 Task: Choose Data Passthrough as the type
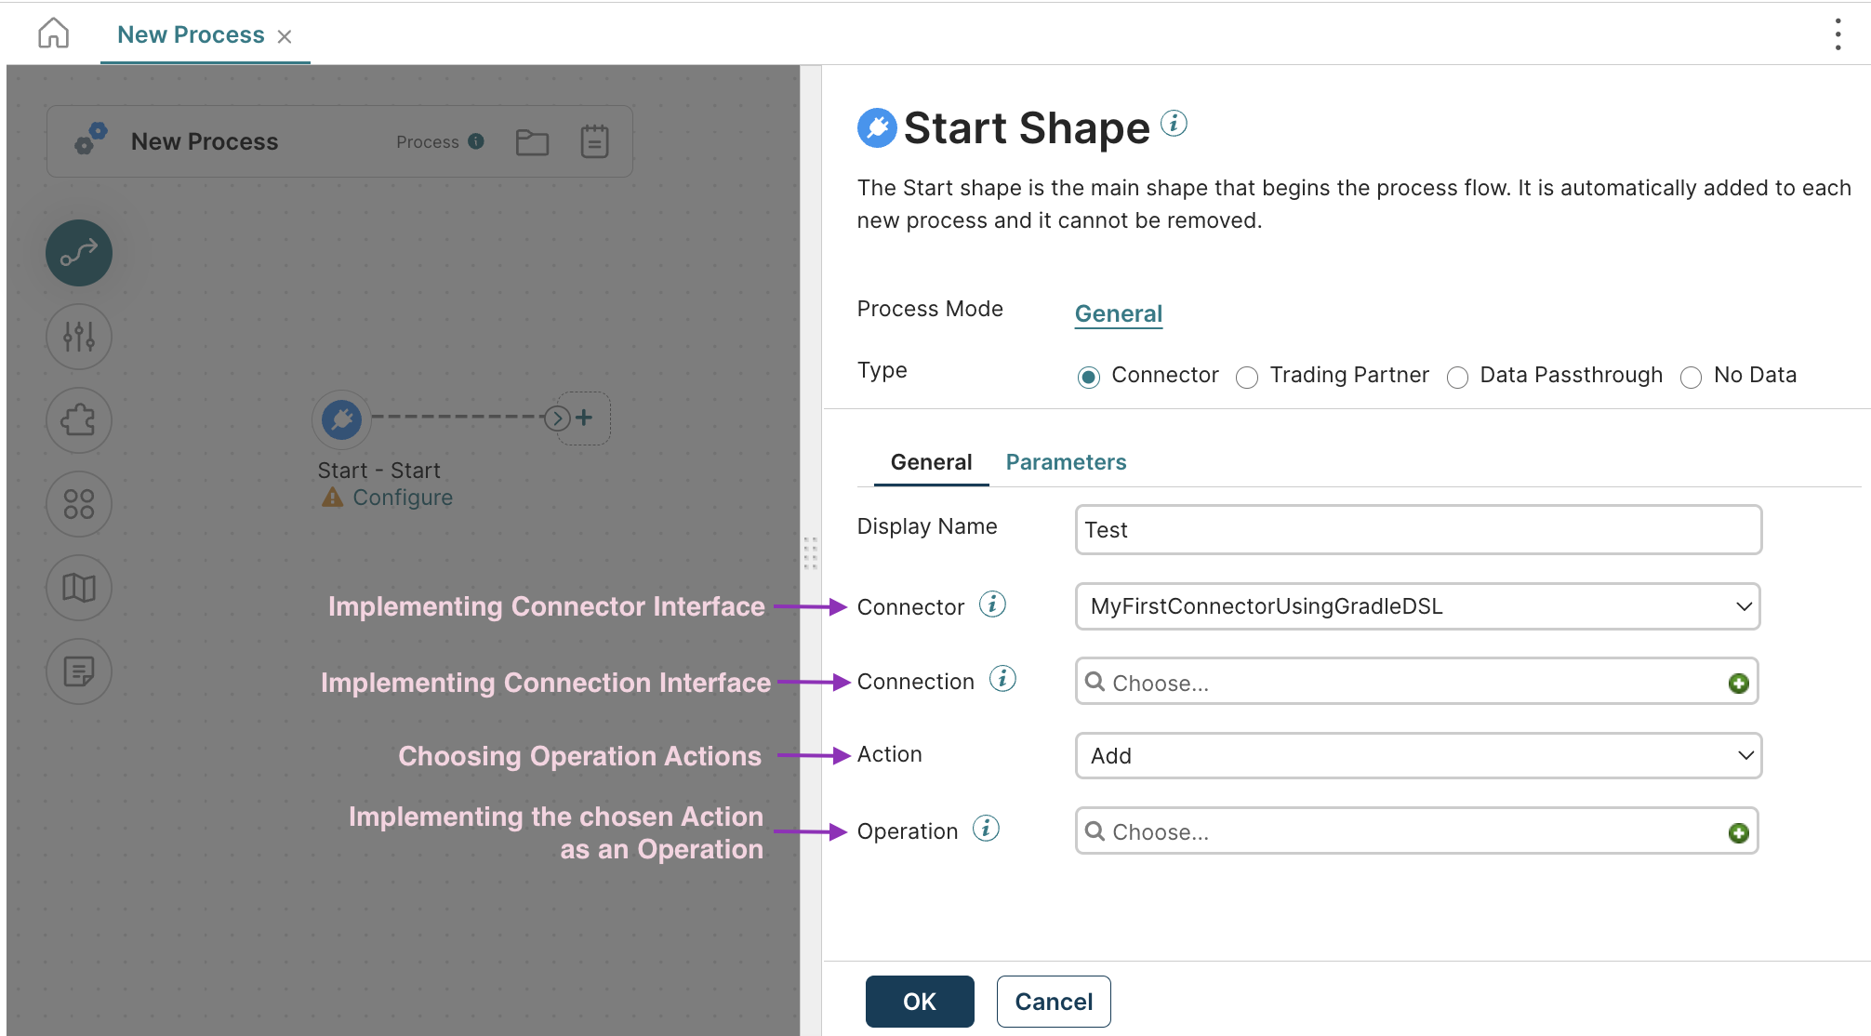[1457, 377]
